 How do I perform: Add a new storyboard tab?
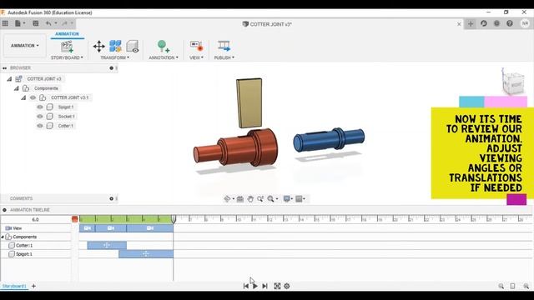point(33,287)
